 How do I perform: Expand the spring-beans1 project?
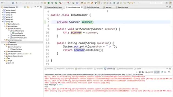click(x=2, y=10)
